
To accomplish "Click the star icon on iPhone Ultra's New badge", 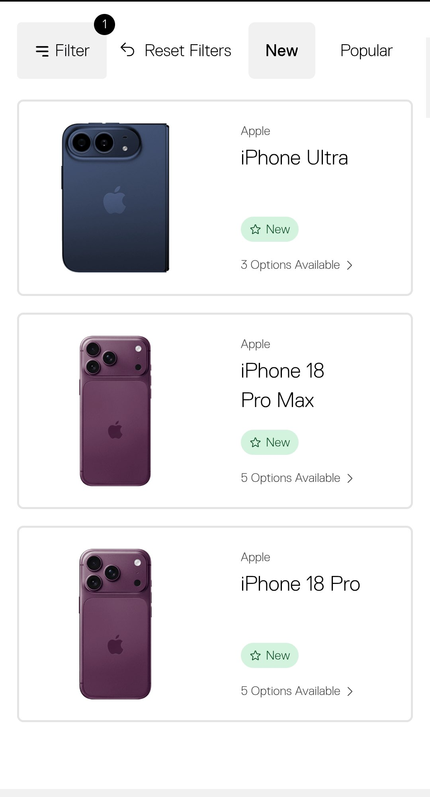I will point(255,229).
